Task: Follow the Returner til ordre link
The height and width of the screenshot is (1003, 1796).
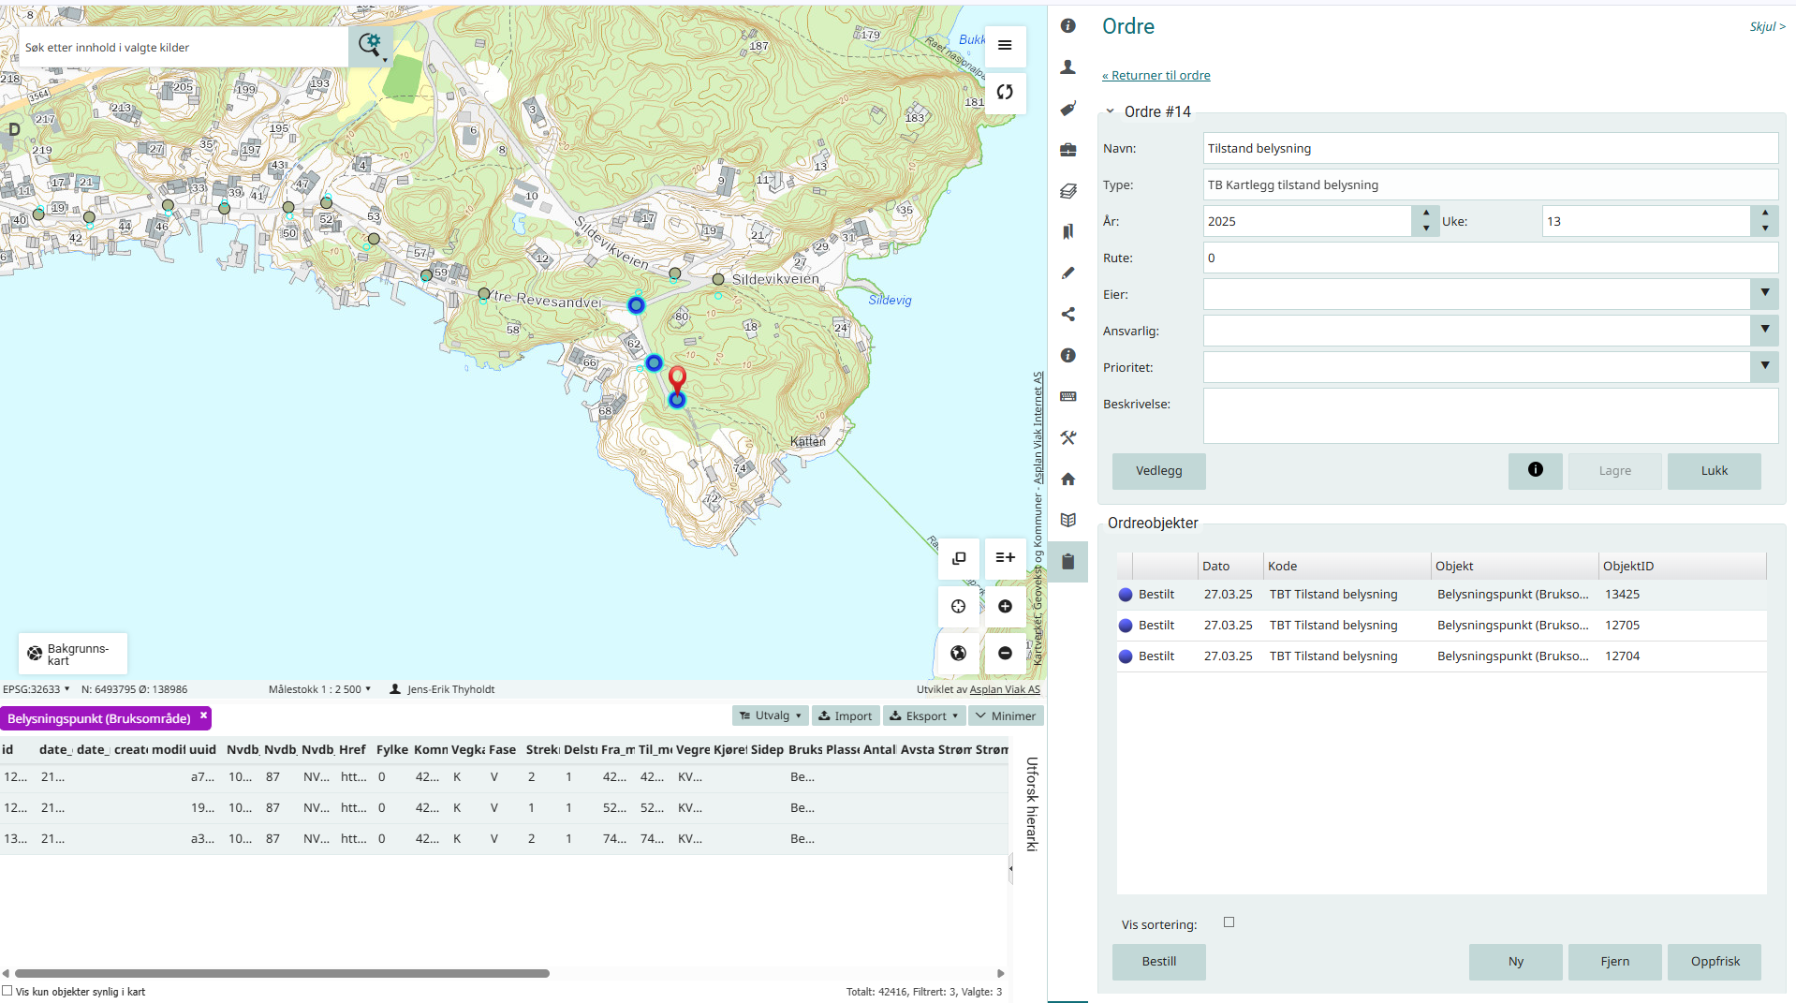Action: [x=1156, y=76]
